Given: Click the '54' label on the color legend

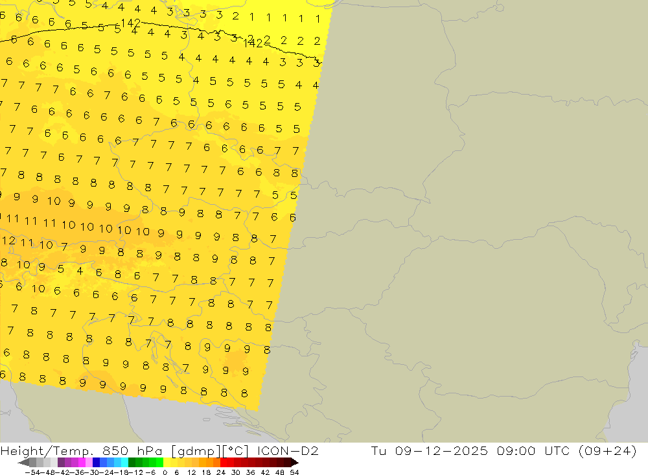Looking at the screenshot, I should click(294, 472).
